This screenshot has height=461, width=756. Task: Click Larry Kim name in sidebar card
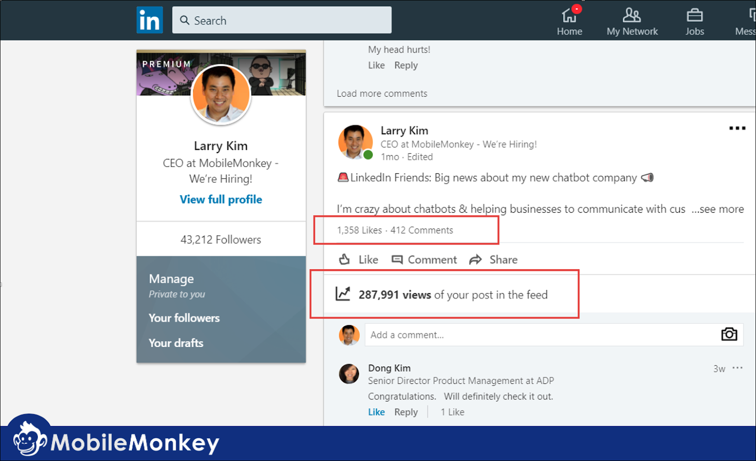(221, 146)
